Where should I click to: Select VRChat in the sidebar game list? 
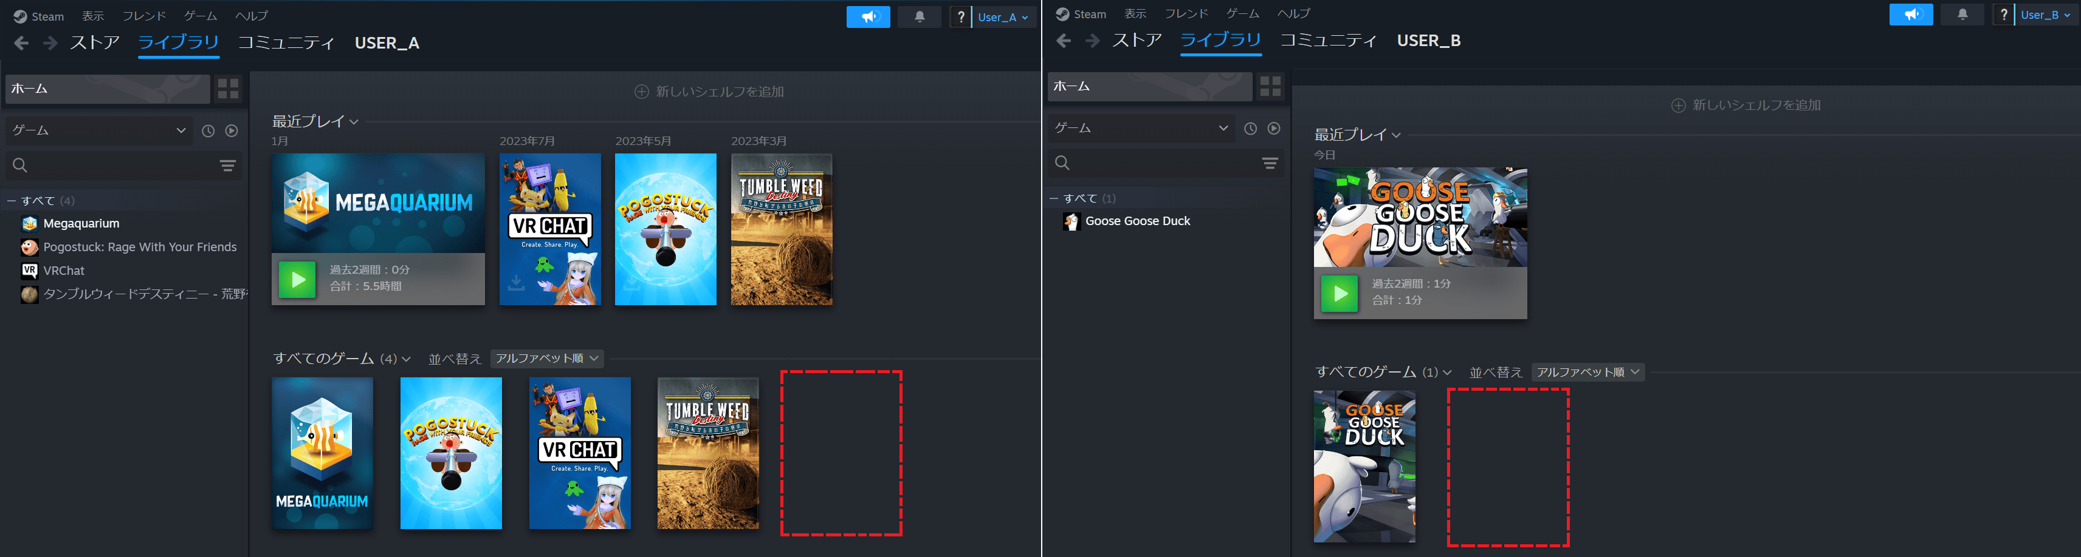tap(64, 271)
